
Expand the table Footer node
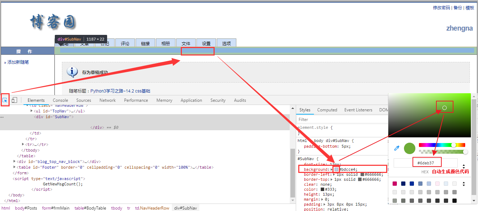point(14,167)
